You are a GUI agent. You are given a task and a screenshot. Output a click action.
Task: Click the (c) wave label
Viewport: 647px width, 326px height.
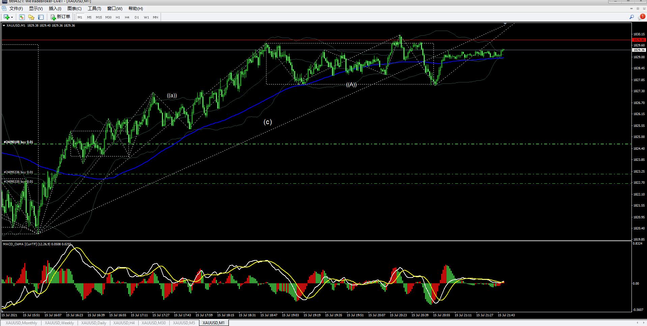click(268, 122)
